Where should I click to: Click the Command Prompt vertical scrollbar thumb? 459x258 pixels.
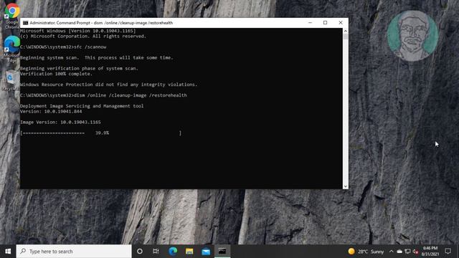click(346, 37)
